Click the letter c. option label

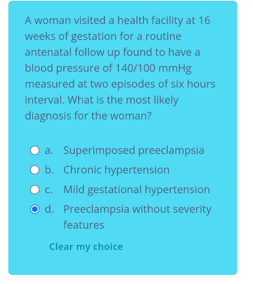48,190
